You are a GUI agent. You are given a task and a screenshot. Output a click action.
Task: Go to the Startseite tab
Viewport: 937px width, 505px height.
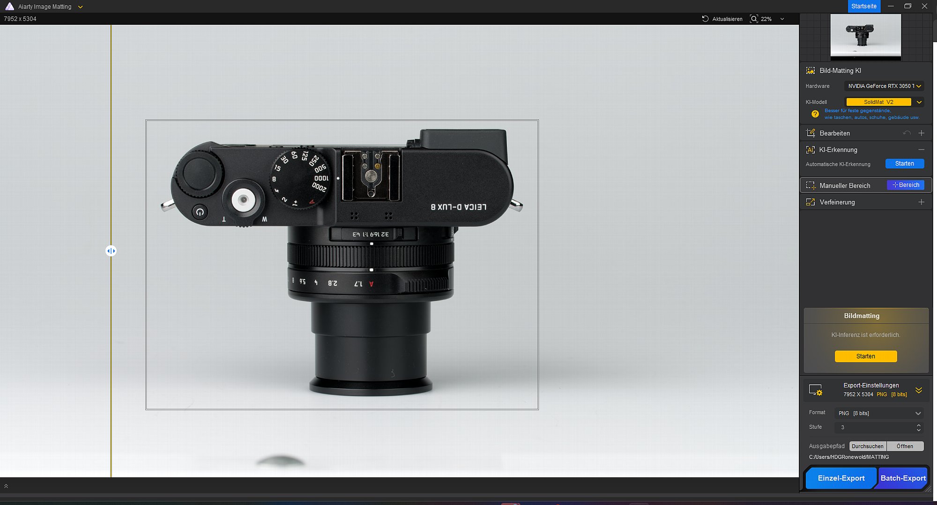click(x=864, y=6)
